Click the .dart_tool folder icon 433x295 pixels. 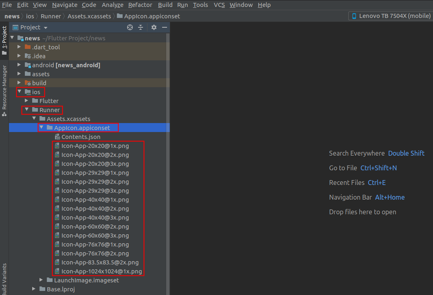click(x=28, y=47)
